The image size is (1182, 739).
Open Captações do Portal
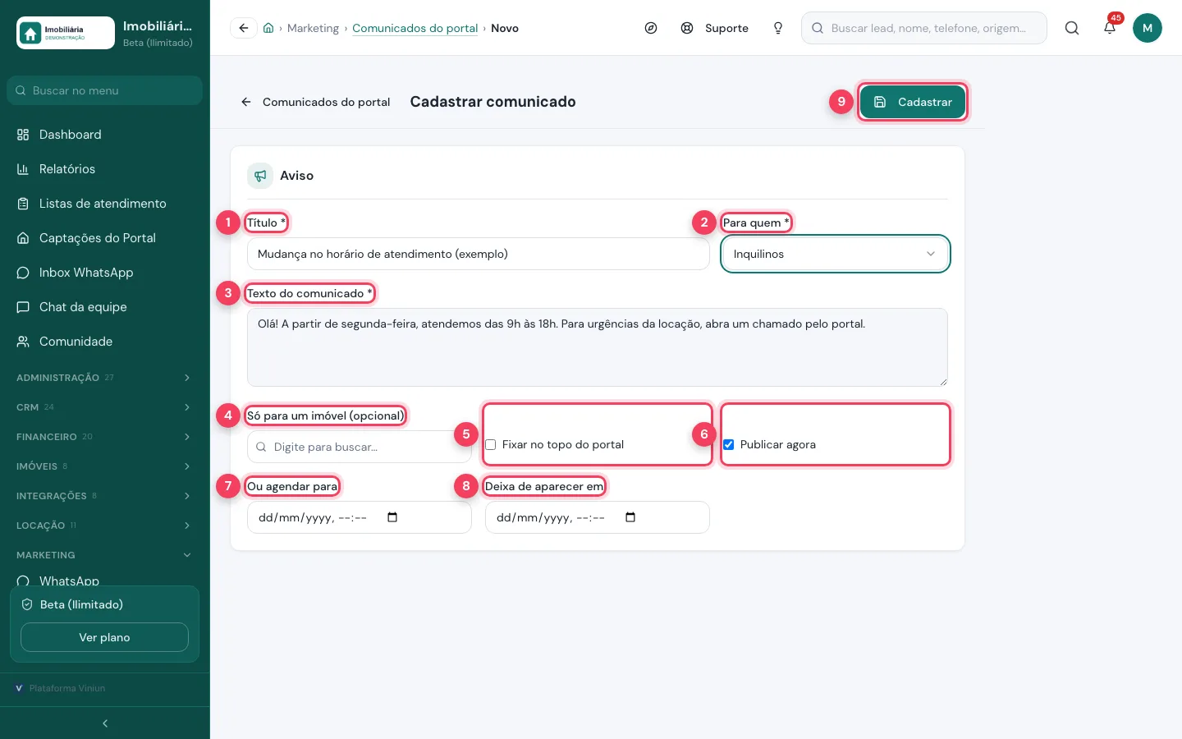105,238
